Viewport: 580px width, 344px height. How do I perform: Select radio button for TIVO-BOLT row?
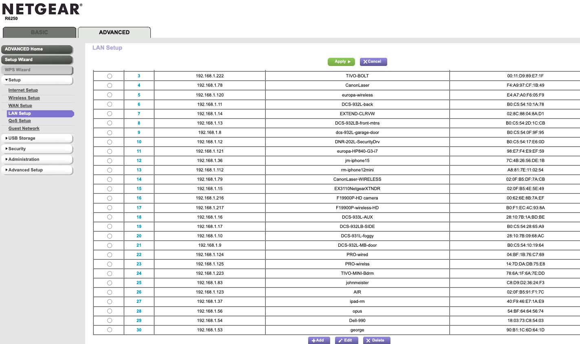(110, 76)
